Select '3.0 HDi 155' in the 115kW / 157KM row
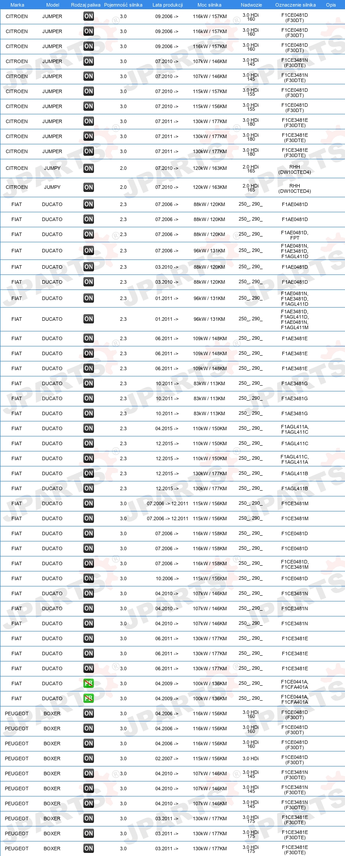 pyautogui.click(x=251, y=92)
